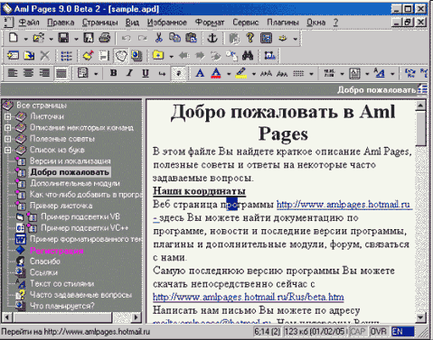Select Пример подсветки VB page

coord(80,216)
